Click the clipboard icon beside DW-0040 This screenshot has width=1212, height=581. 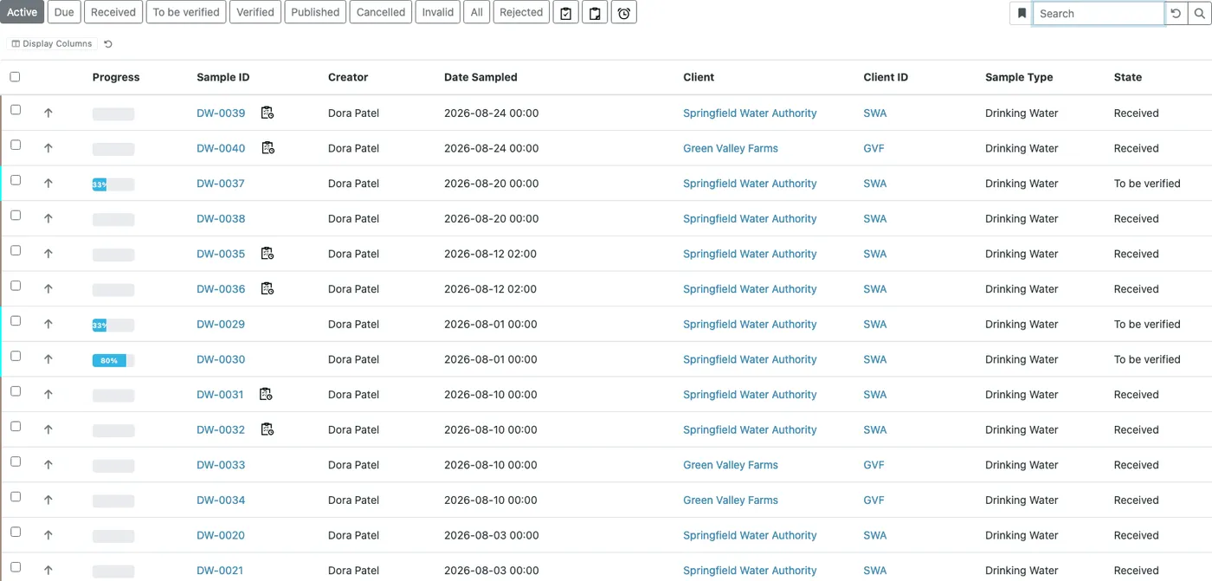[x=268, y=148]
